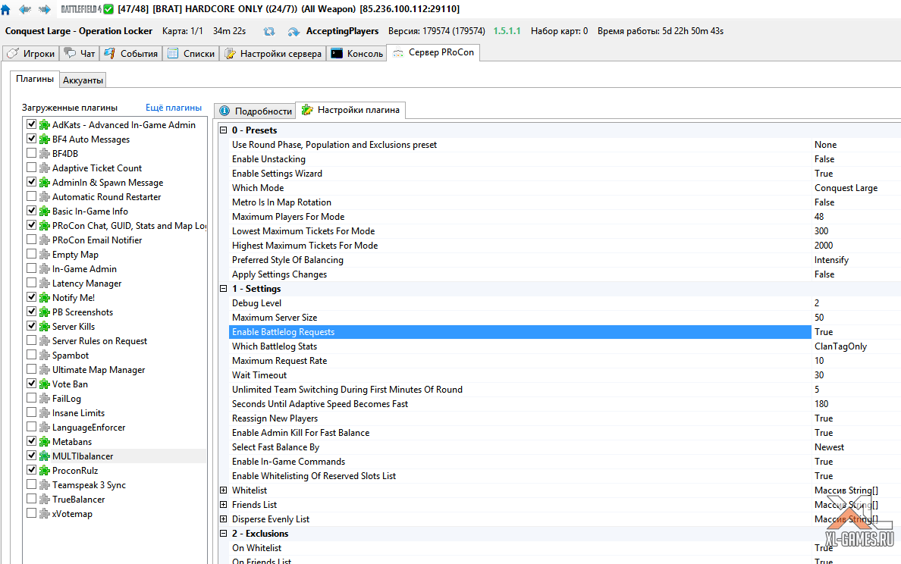Click the icon beside AcceptingPlayers
This screenshot has width=901, height=564.
(x=294, y=32)
